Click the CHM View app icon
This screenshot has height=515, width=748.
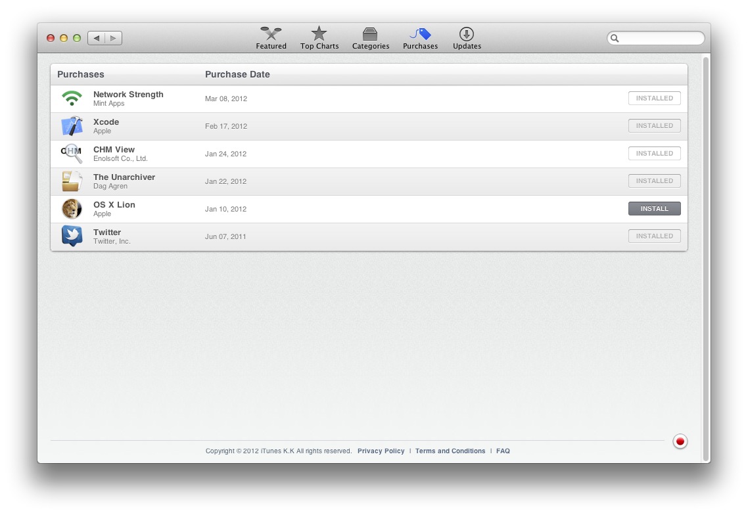point(72,154)
